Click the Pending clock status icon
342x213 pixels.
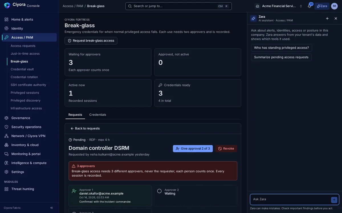(x=70, y=140)
